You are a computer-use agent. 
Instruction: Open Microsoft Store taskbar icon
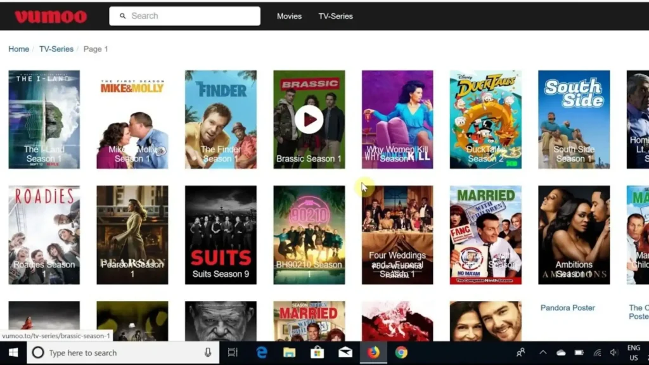318,352
